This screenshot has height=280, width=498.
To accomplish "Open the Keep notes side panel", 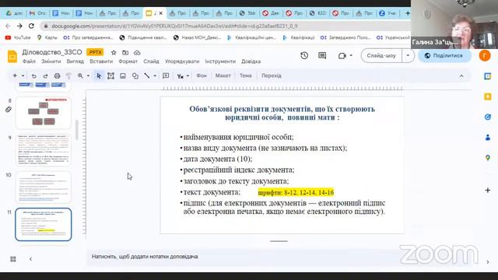I will pos(488,96).
